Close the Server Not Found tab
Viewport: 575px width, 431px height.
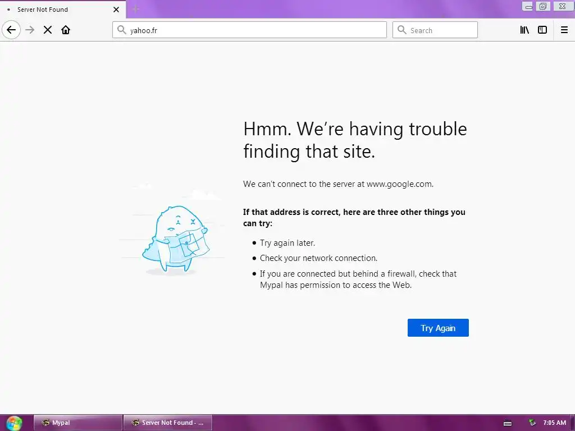click(116, 10)
